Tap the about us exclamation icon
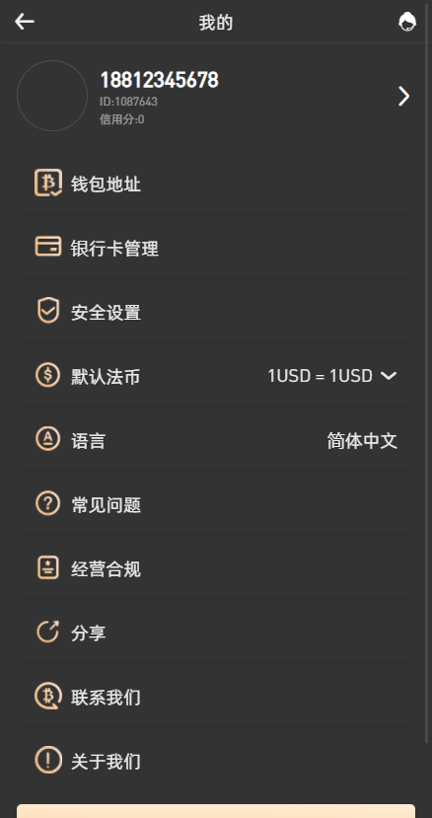This screenshot has width=432, height=818. (x=48, y=761)
